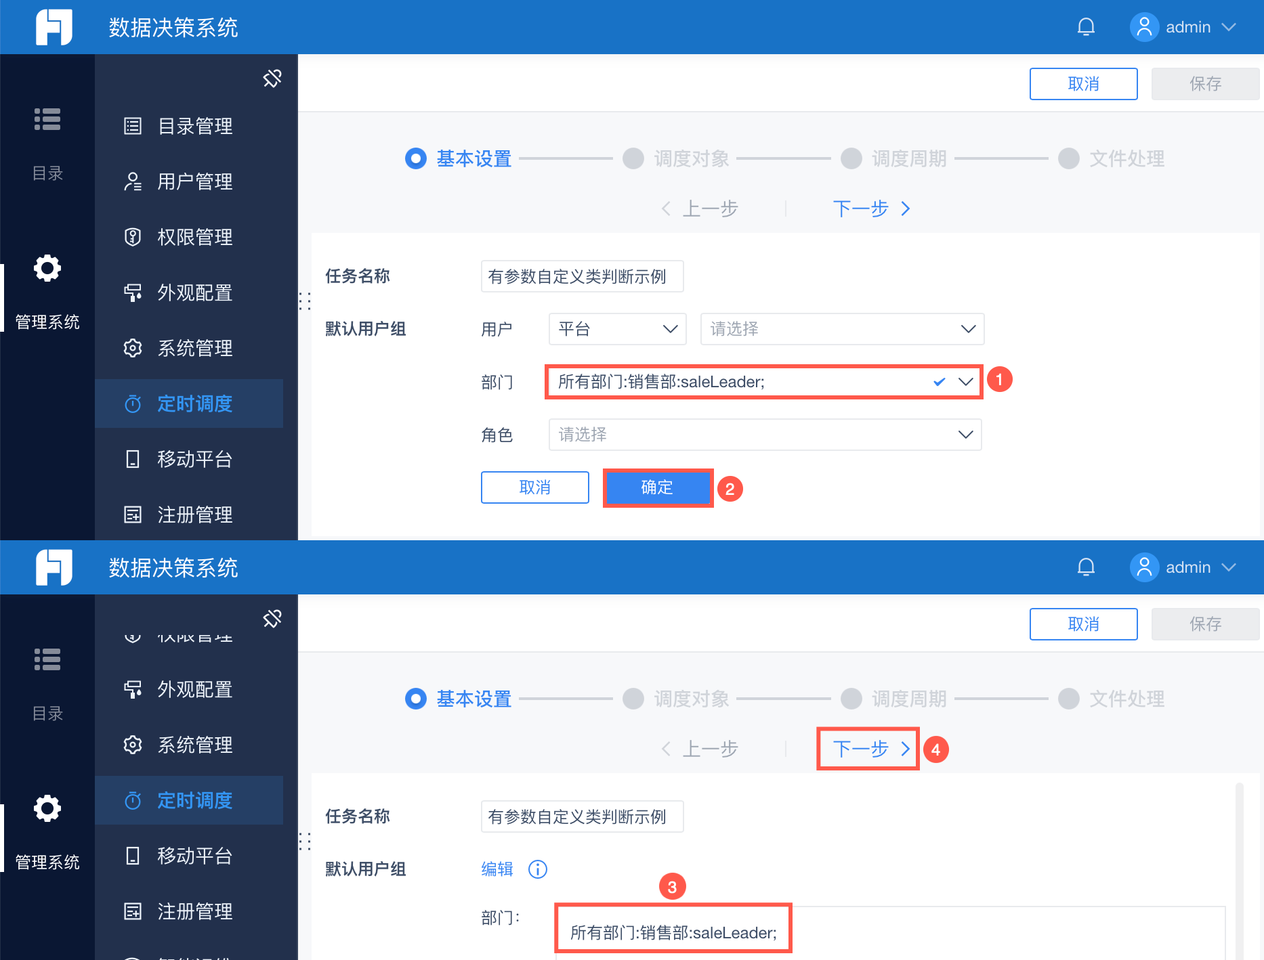Select the 管理系统 gear icon in upper screenshot

[47, 268]
